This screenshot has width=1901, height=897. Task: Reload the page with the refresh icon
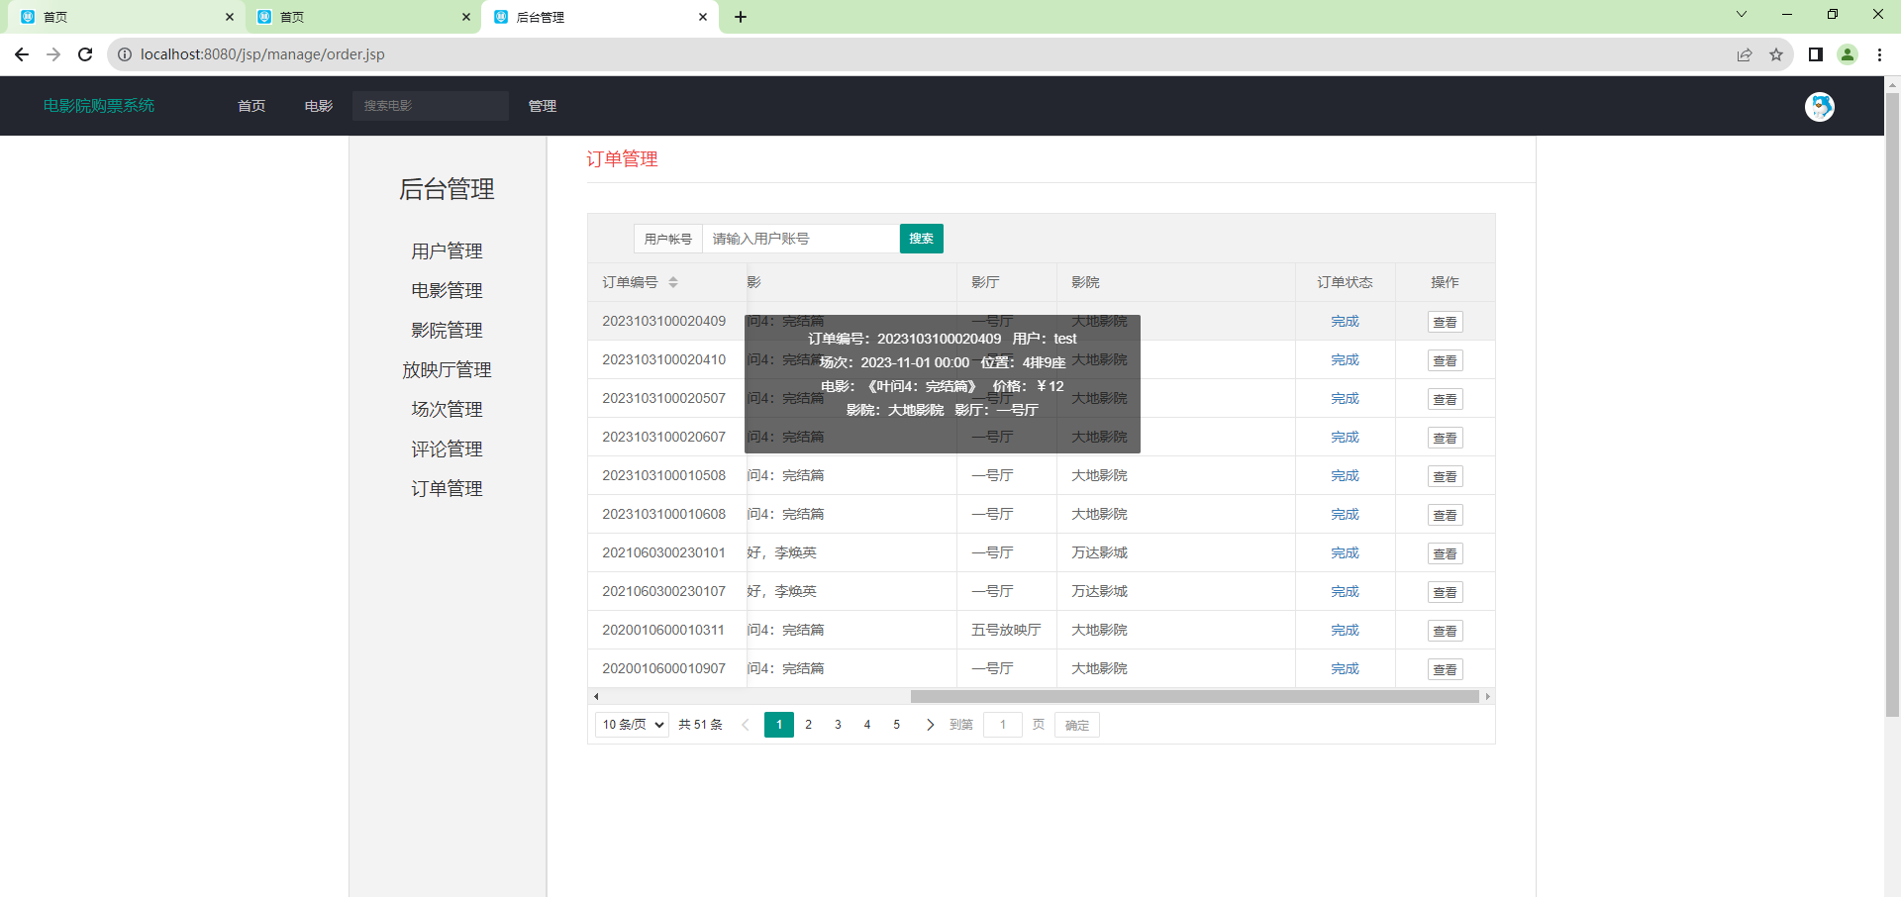coord(85,54)
